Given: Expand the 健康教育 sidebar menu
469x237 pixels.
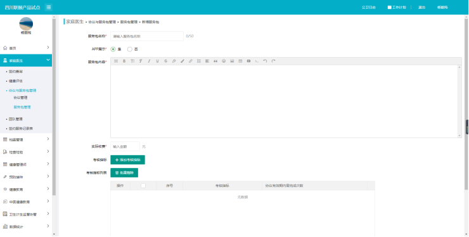Looking at the screenshot, I should [26, 189].
